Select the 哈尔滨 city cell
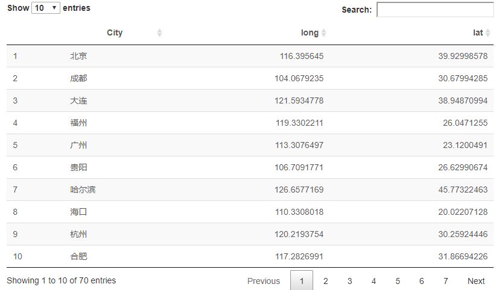Viewport: 496px width, 290px height. 83,190
